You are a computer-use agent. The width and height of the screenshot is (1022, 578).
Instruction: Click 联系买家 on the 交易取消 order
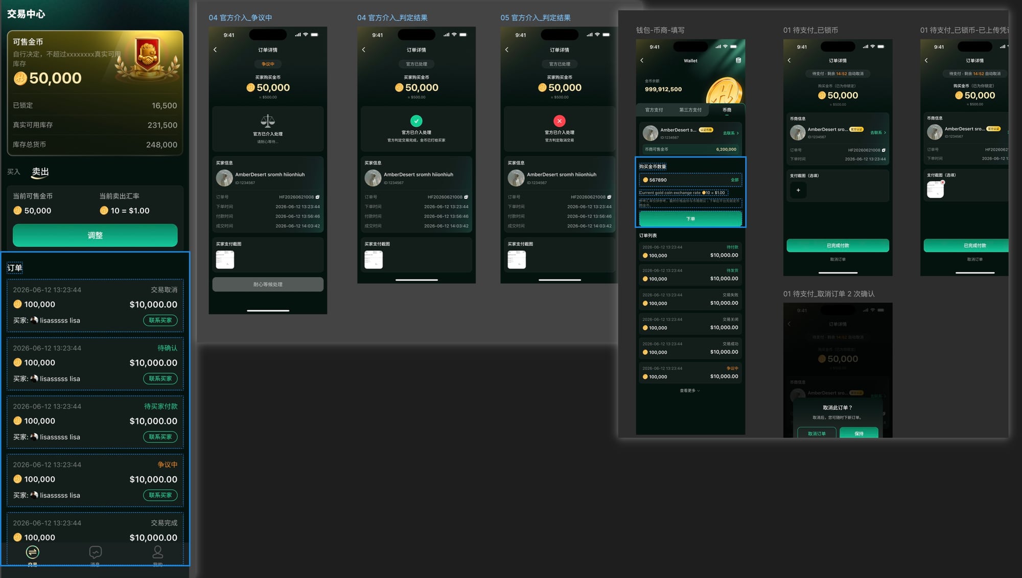(160, 320)
